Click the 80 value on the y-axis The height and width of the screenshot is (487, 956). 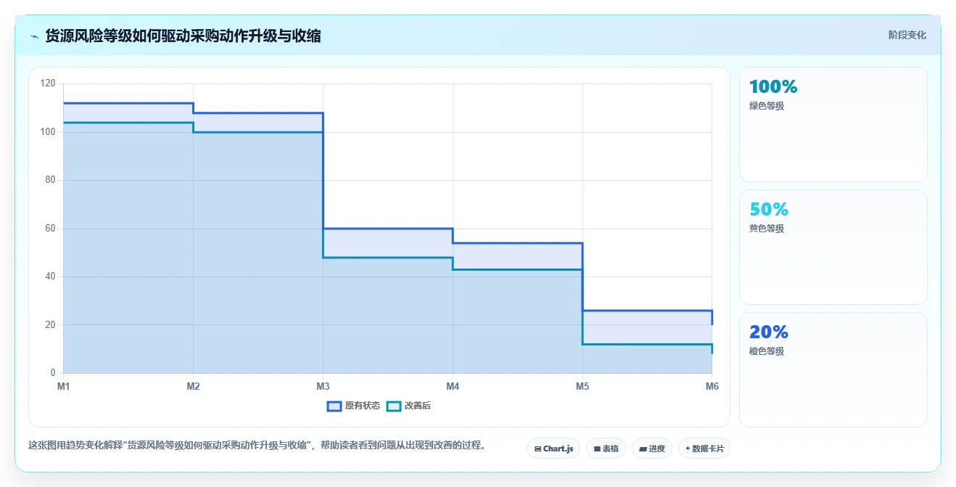tap(50, 180)
